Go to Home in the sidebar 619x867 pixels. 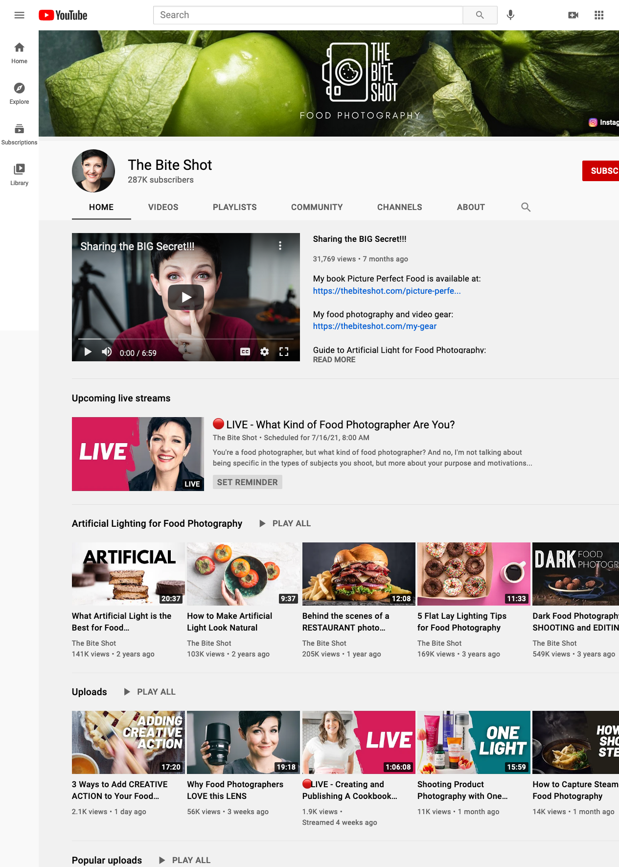coord(20,53)
